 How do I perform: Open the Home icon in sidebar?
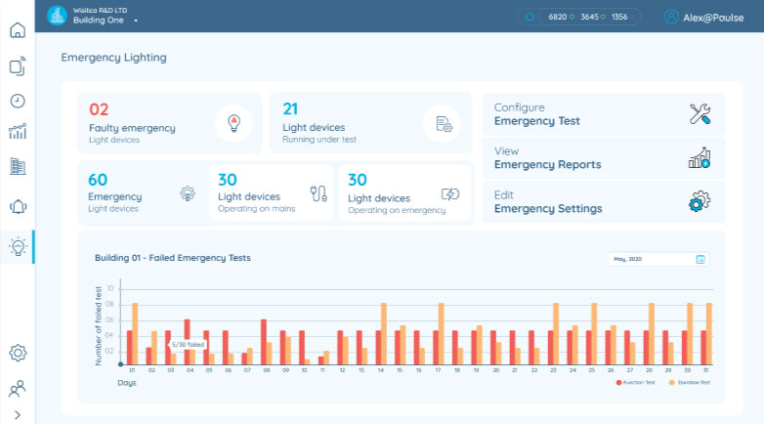click(17, 29)
